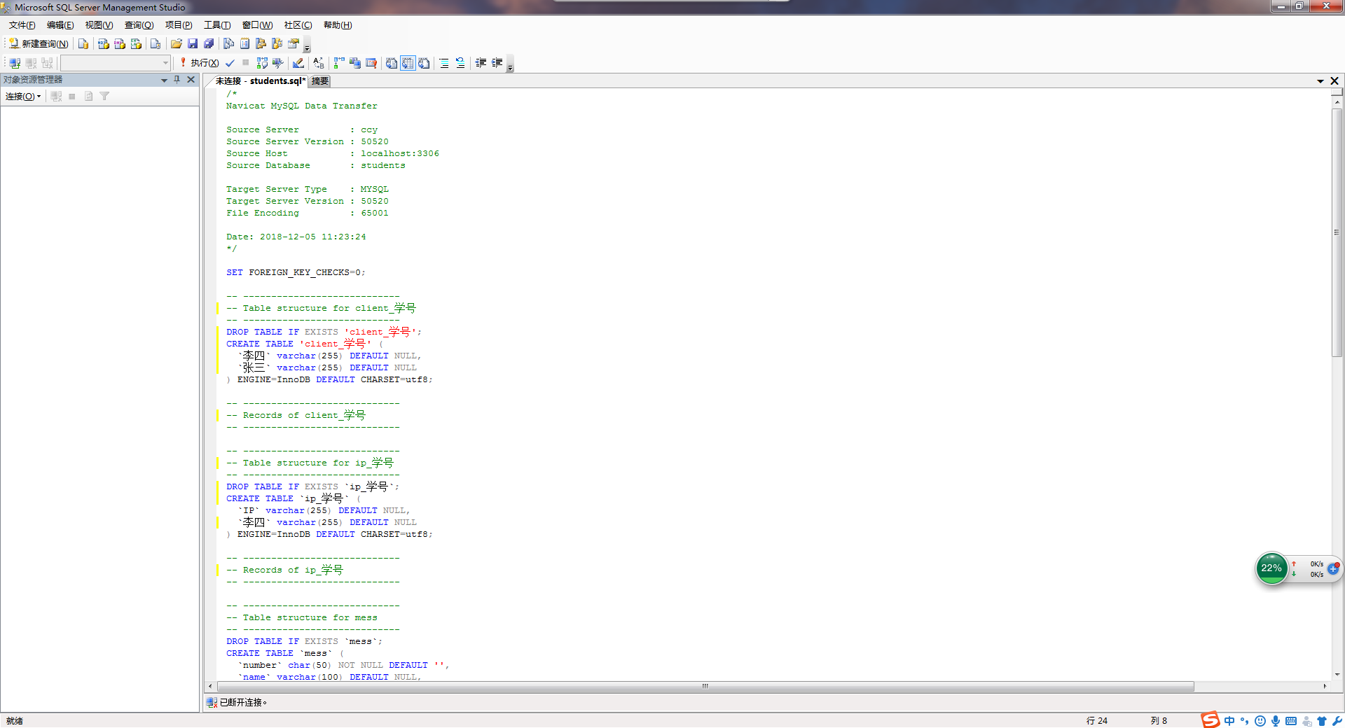This screenshot has height=728, width=1345.
Task: Click the Save All icon
Action: tap(209, 43)
